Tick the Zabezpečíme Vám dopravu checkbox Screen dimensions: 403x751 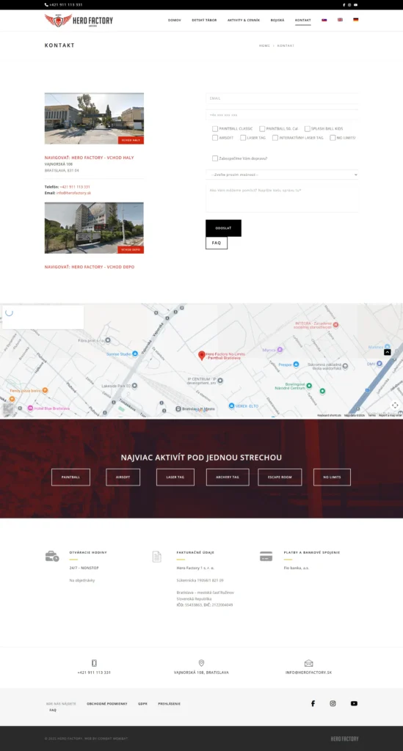[x=215, y=158]
